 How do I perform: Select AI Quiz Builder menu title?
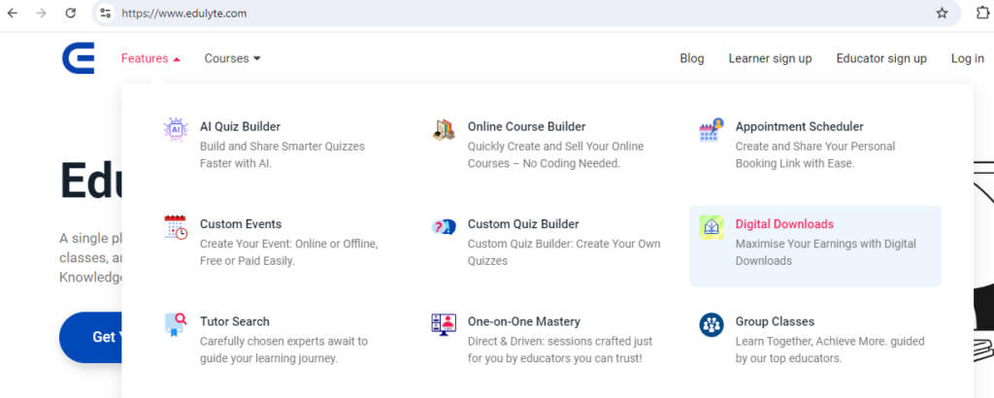tap(241, 127)
